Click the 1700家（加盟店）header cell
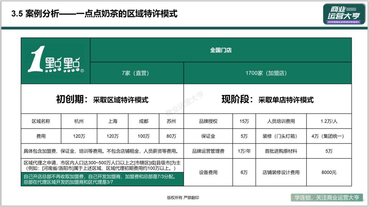Screen dimensions: 369x207 pos(266,72)
